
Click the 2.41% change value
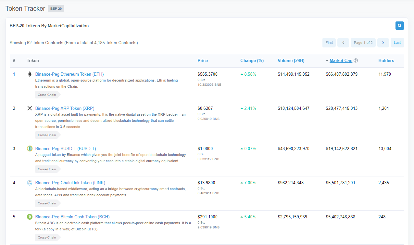[x=250, y=108]
